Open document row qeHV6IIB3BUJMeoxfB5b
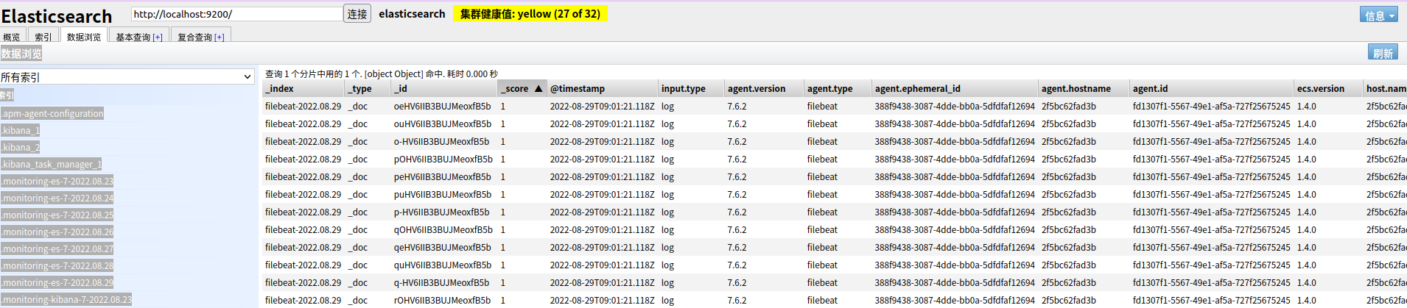The height and width of the screenshot is (308, 1407). (834, 247)
